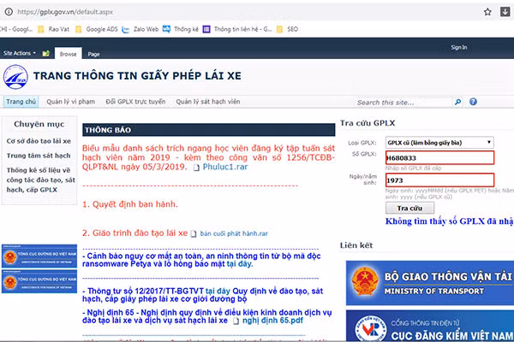Open the Cục Đăng Kiểm Việt Nam banner

point(430,327)
